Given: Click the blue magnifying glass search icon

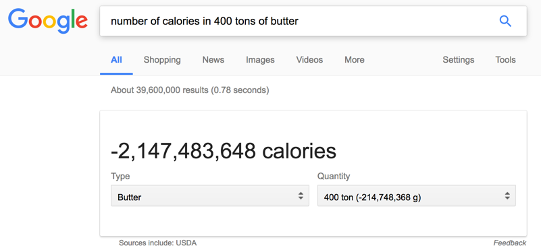Looking at the screenshot, I should coord(505,22).
